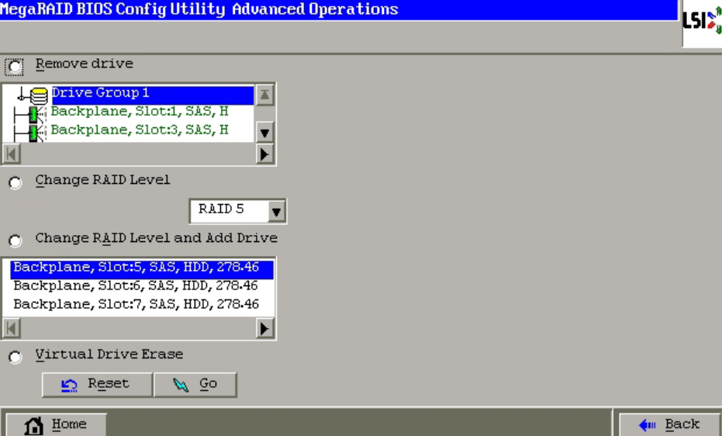The height and width of the screenshot is (436, 722).
Task: Click the lightning icon on Go button
Action: 181,385
